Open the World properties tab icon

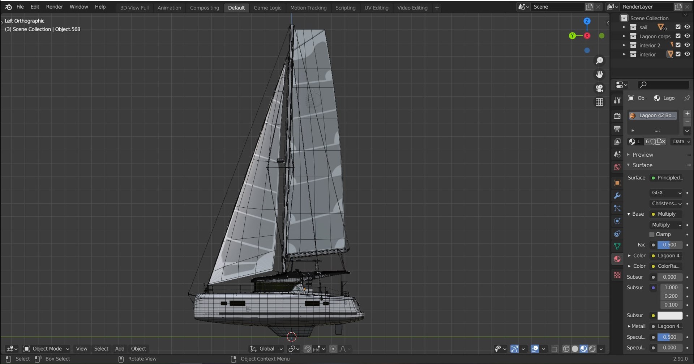[x=617, y=167]
